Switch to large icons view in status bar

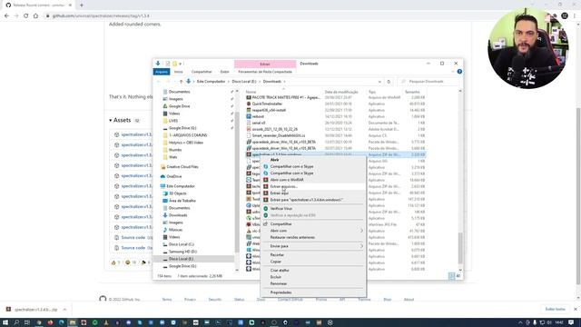[x=458, y=276]
